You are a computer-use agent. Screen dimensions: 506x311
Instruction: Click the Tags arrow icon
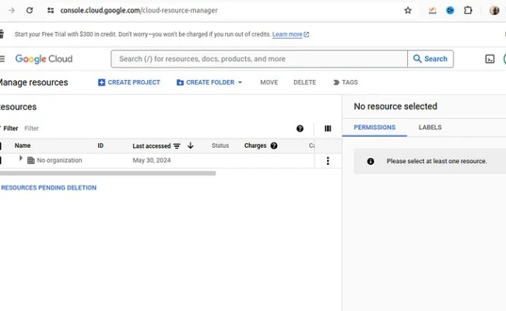pos(336,82)
